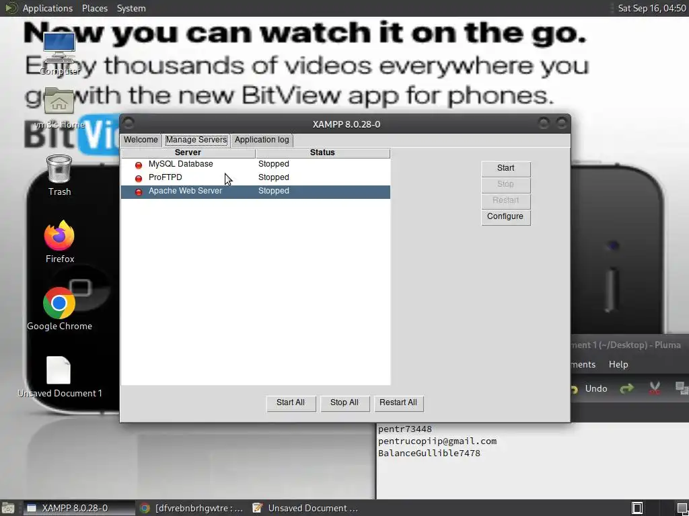This screenshot has width=689, height=516.
Task: Click the Stopped status for Apache Web Server
Action: click(273, 191)
